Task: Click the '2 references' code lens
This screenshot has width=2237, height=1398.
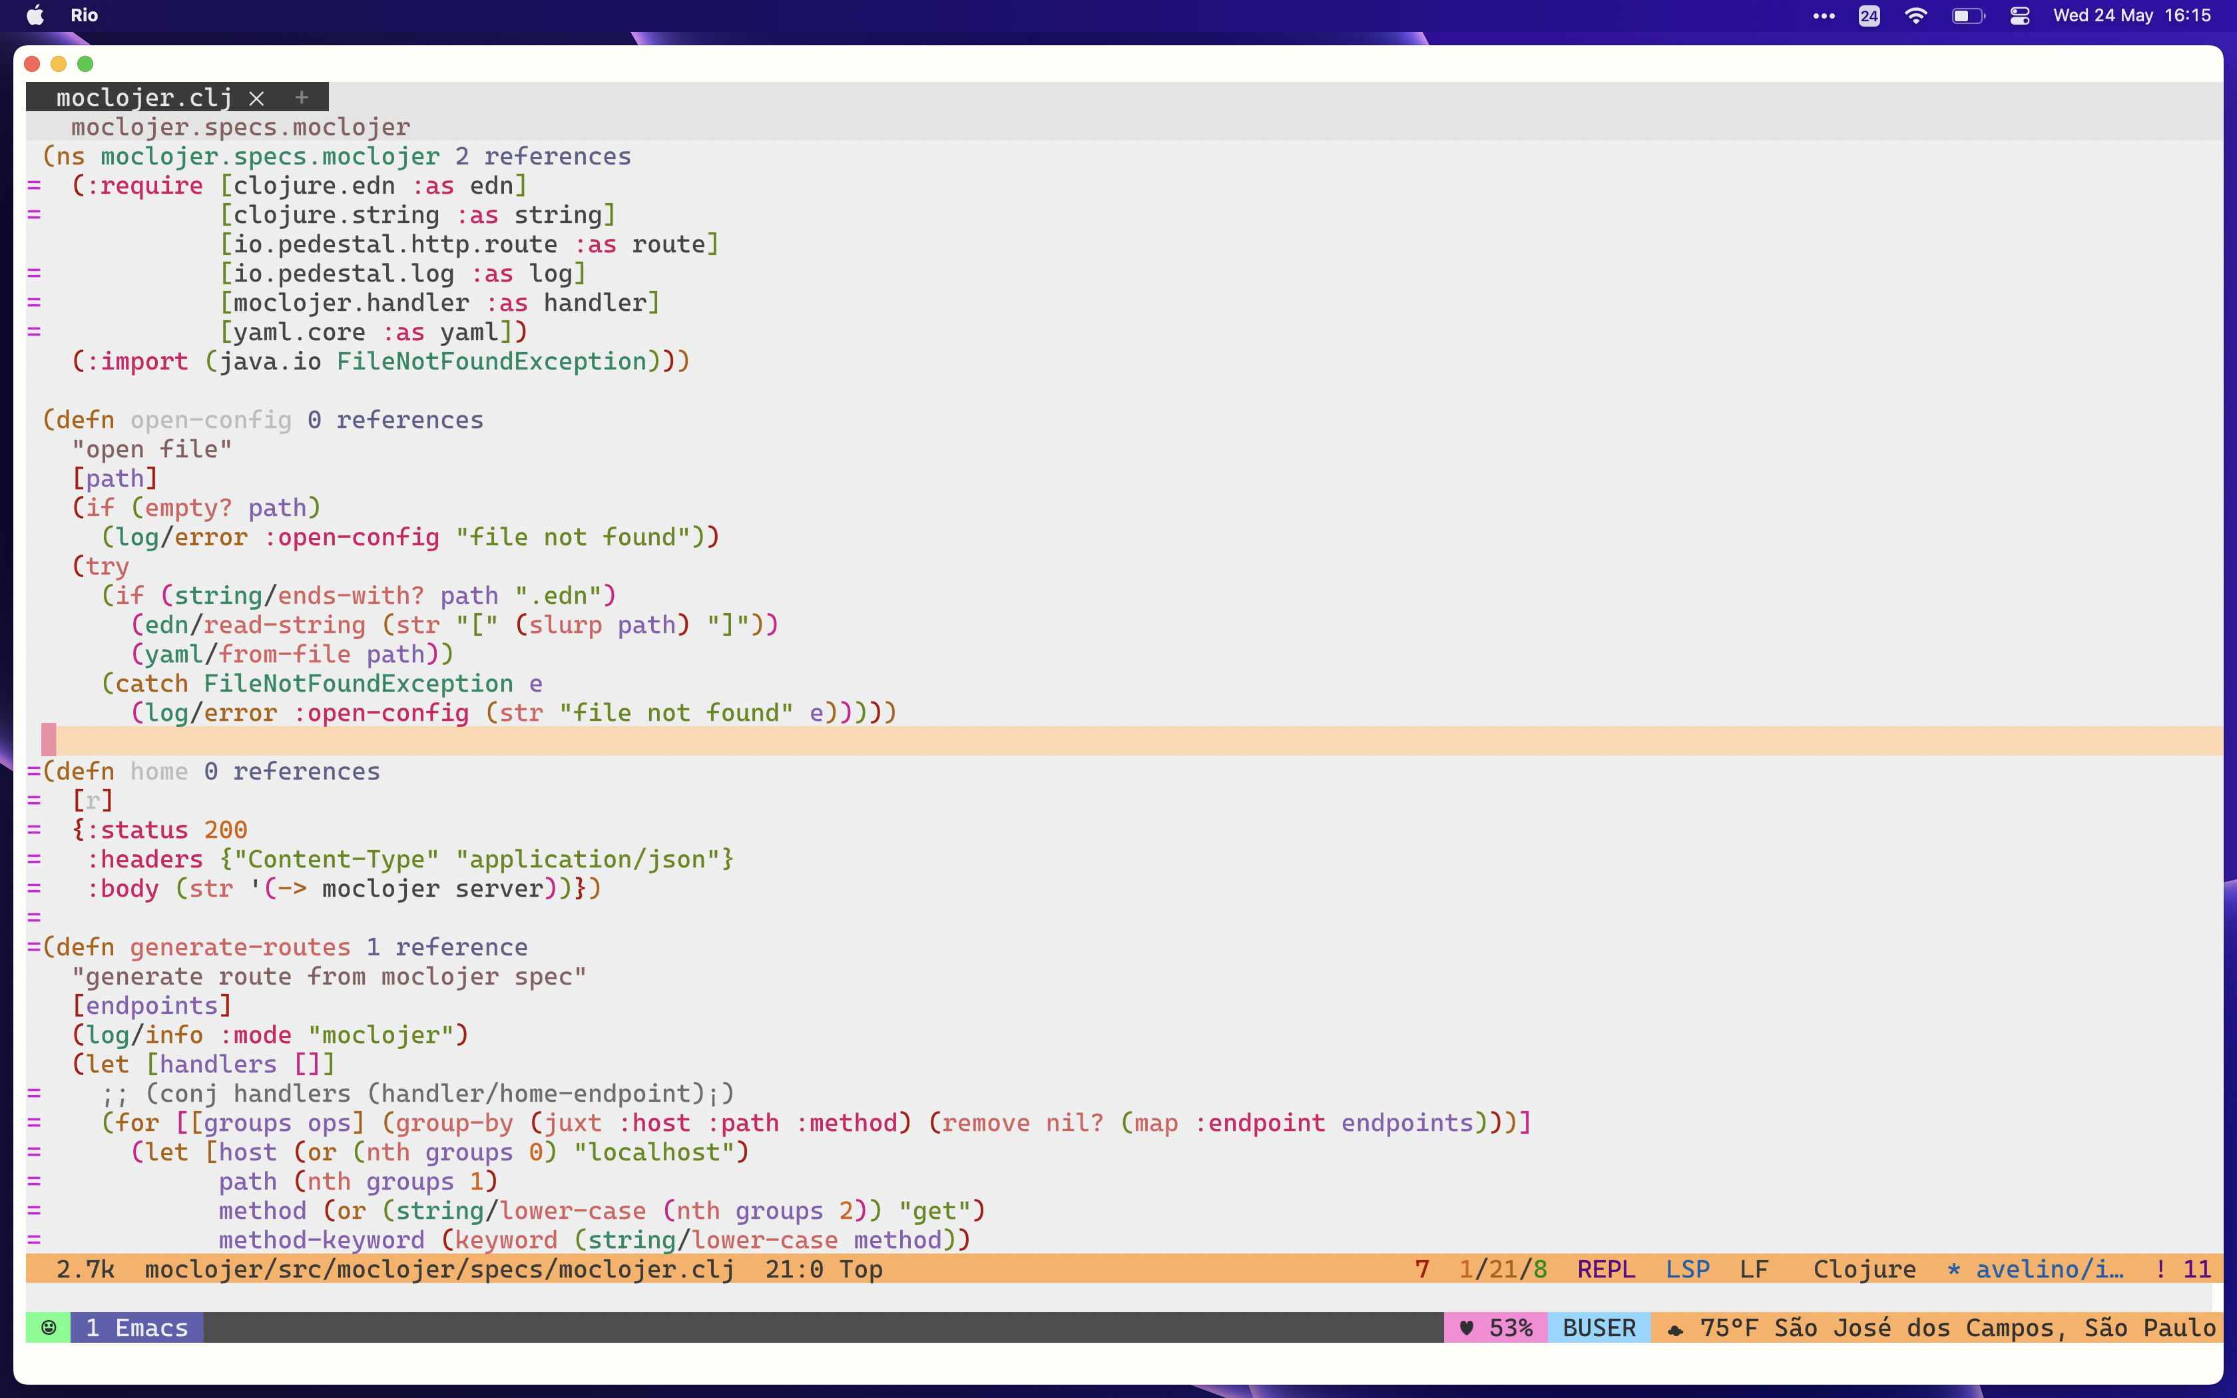Action: pos(543,156)
